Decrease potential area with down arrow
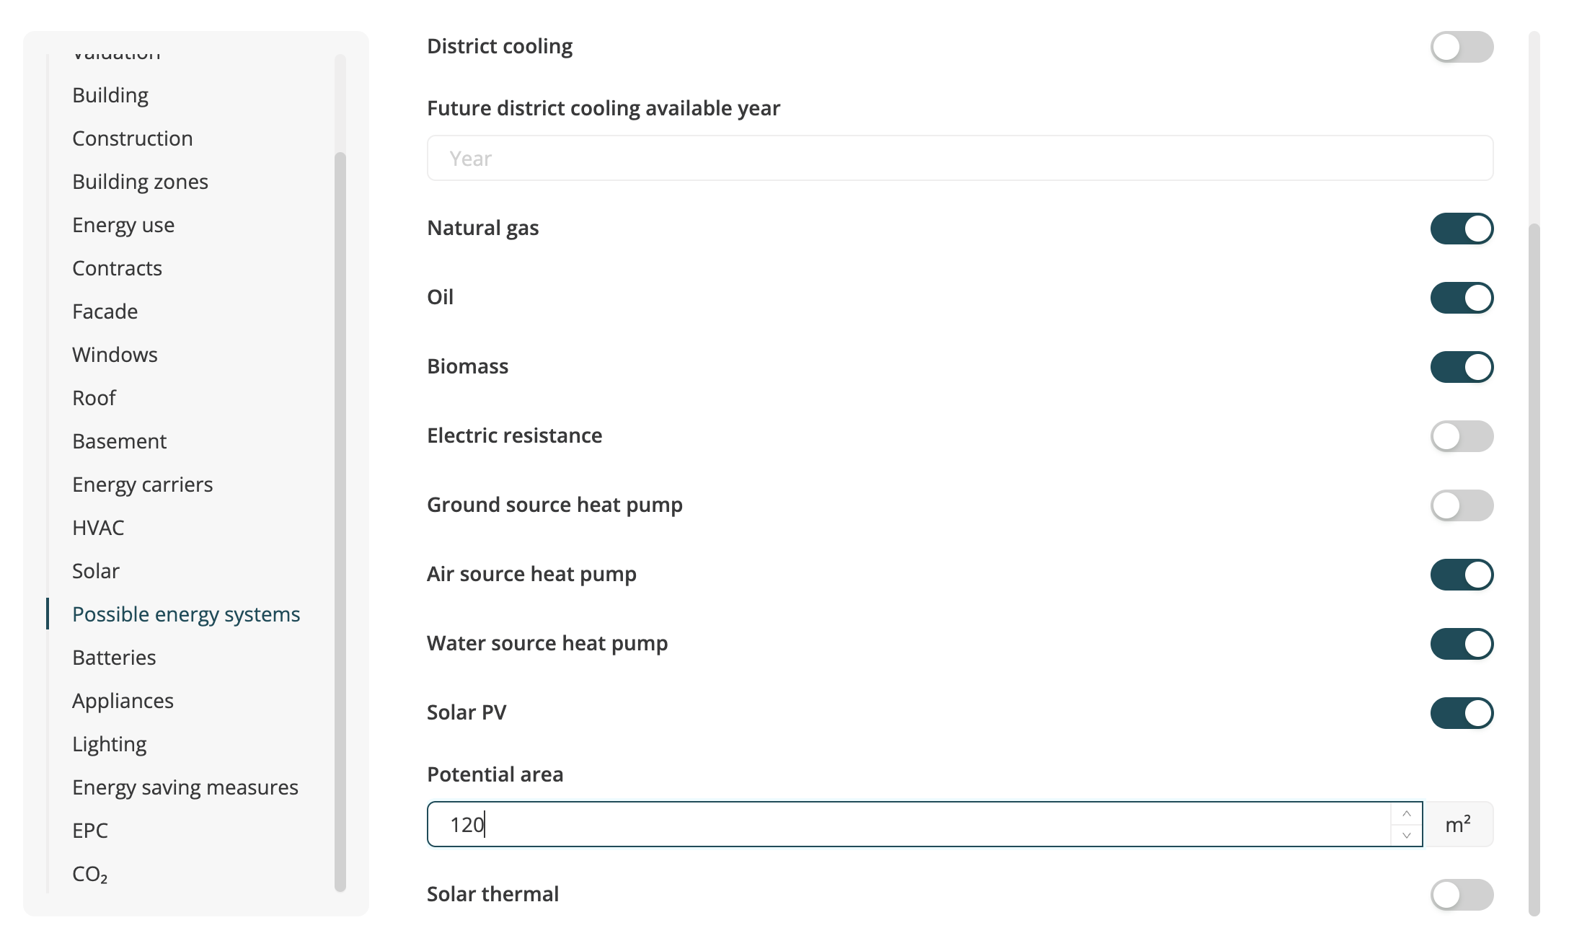The image size is (1569, 933). (1406, 835)
